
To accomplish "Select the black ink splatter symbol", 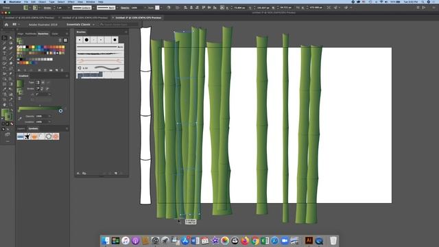I will point(27,137).
